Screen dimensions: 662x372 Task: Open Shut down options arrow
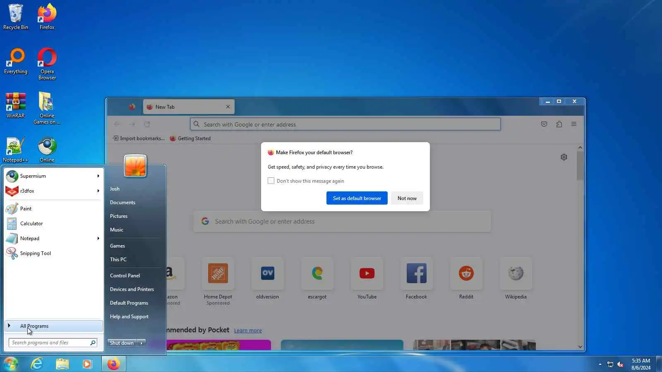point(142,343)
